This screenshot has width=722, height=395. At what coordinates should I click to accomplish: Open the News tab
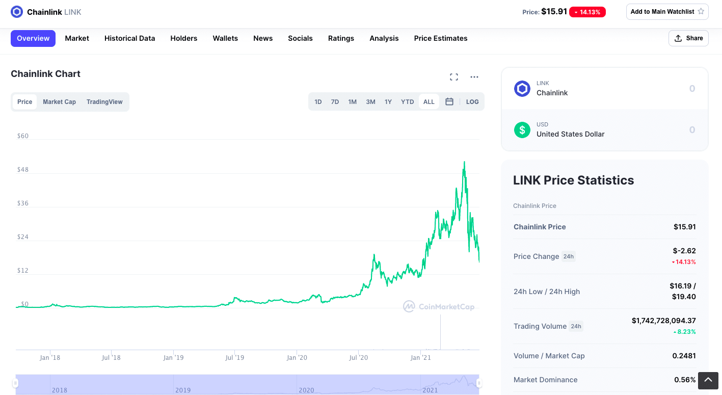(263, 38)
